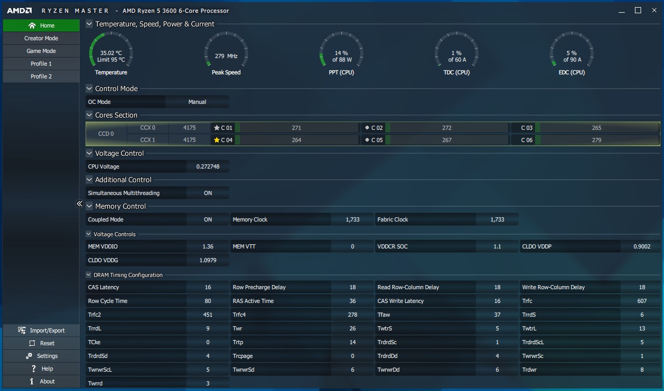Click the CCX 1 speed value 4175
The height and width of the screenshot is (391, 664).
point(190,140)
